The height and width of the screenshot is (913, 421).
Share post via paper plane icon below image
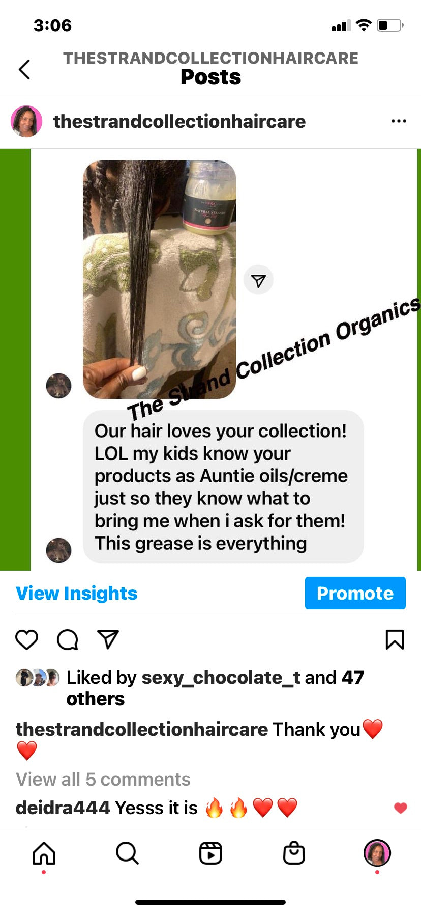[x=108, y=639]
